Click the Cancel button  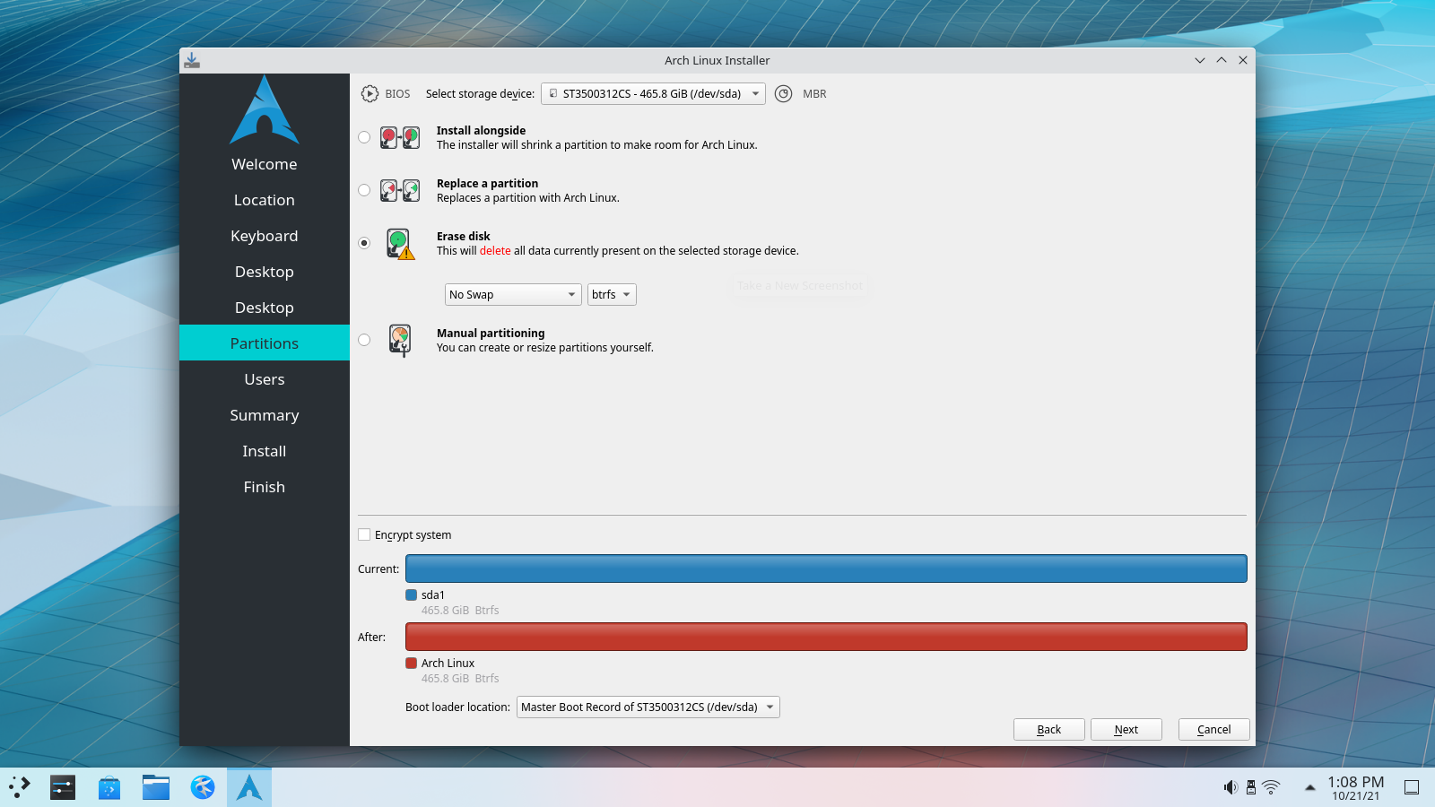point(1214,729)
